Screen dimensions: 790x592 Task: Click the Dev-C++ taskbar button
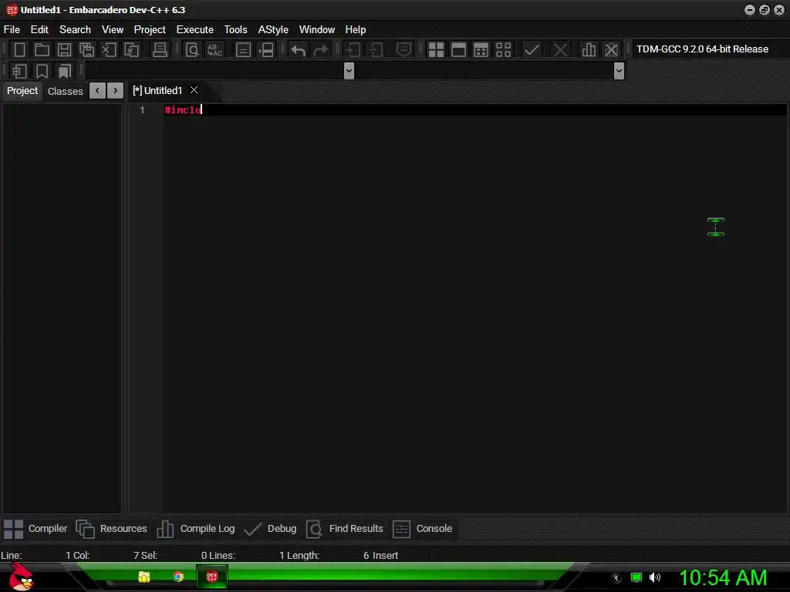click(212, 577)
